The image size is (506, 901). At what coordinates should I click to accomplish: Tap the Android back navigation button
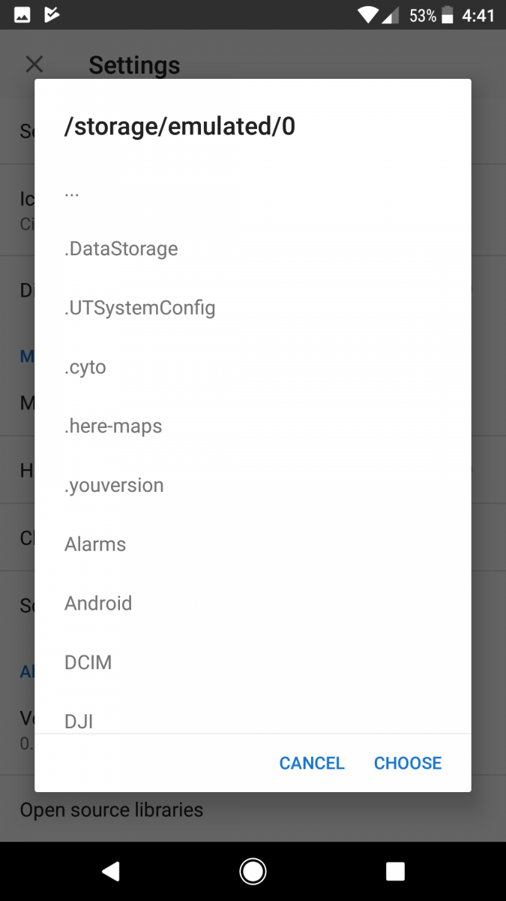pos(111,871)
